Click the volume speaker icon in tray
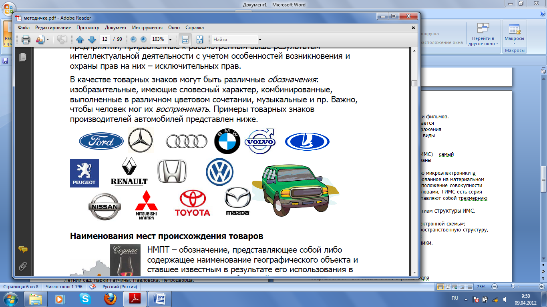Viewport: 547px width, 307px height. point(505,299)
